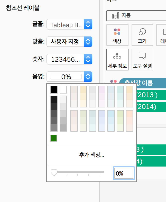Image resolution: width=166 pixels, height=202 pixels.
Task: Click the opacity slider handle
Action: (x=54, y=172)
